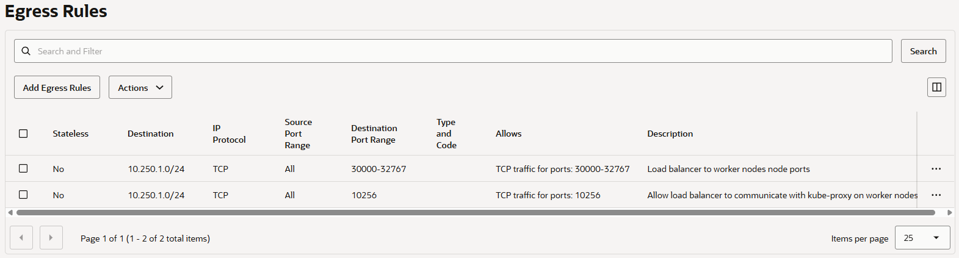Expand the Actions dropdown

coord(140,87)
